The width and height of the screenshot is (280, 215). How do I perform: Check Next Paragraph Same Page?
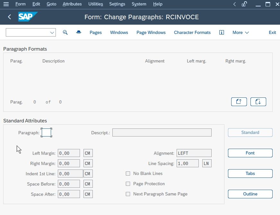click(x=128, y=194)
